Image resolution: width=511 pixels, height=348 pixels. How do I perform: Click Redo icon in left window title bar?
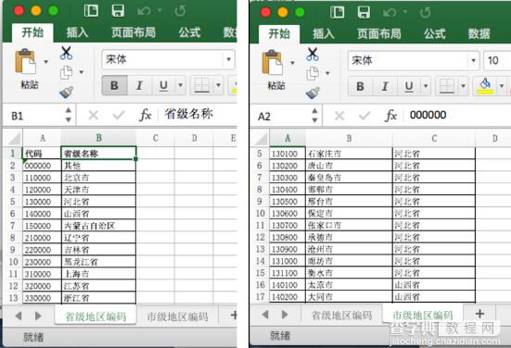click(x=180, y=11)
